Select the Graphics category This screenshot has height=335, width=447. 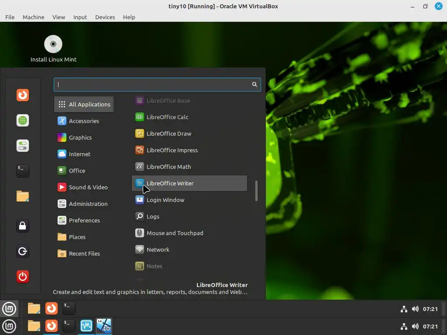pos(84,137)
